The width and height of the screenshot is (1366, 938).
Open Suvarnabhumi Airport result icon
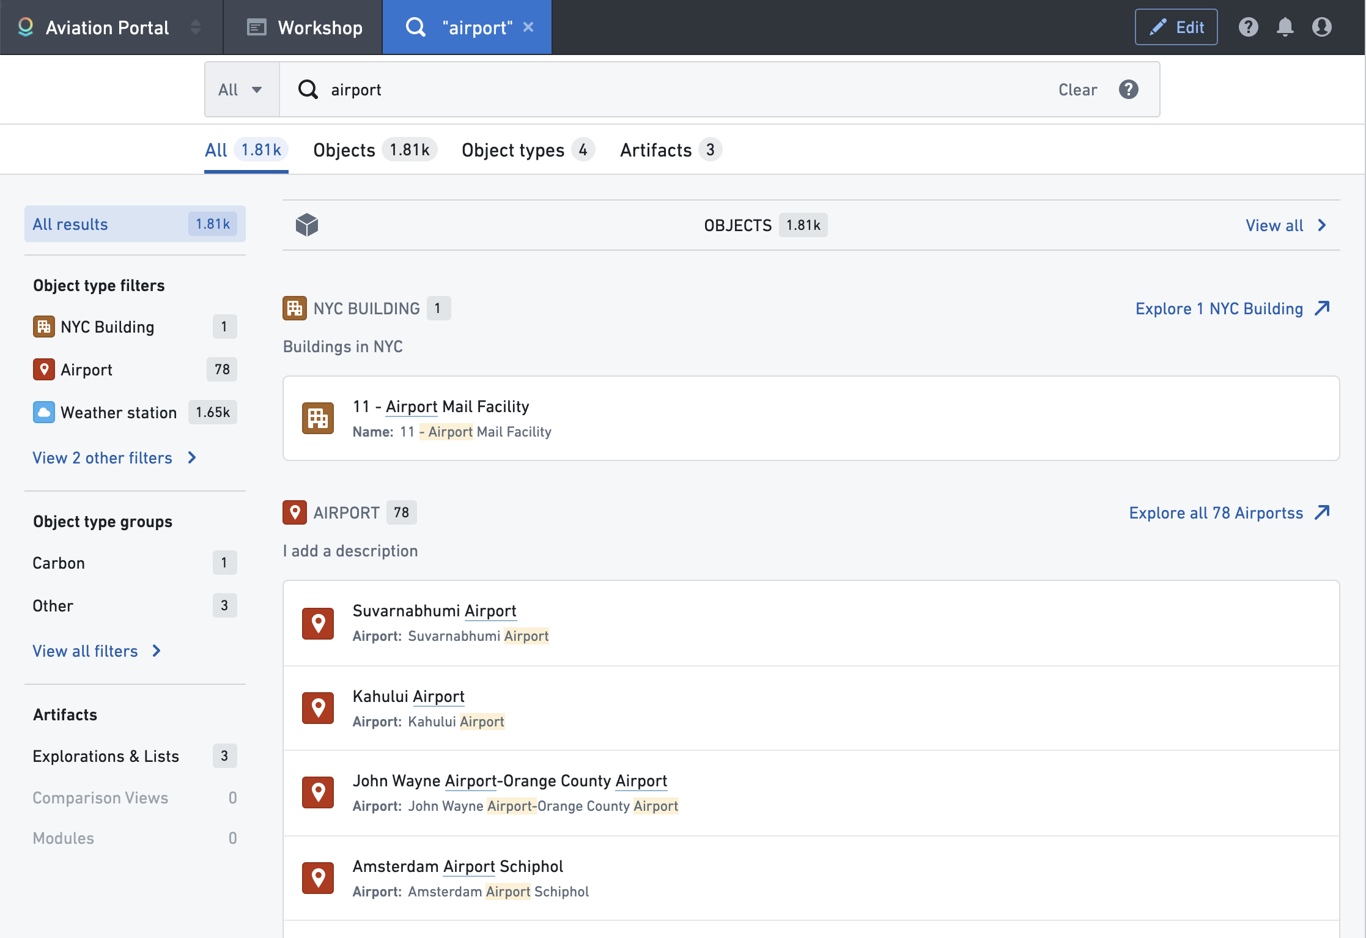click(318, 623)
